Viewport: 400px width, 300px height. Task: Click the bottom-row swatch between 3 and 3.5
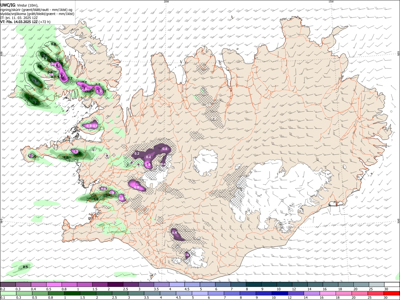pyautogui.click(x=136, y=293)
